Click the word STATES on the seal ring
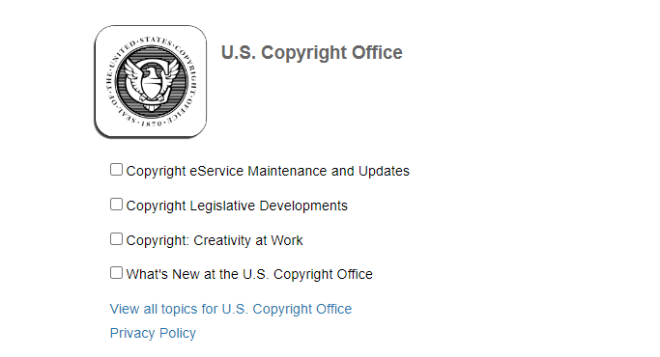This screenshot has height=357, width=660. (157, 41)
